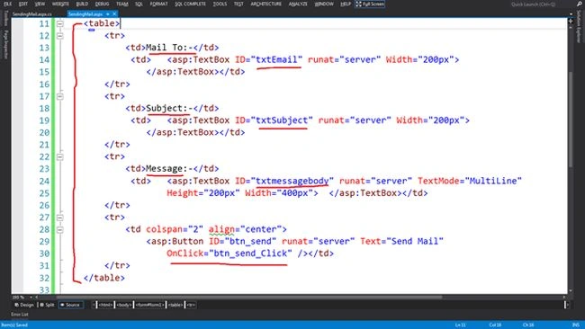Click the editor split handle above the scrollbar
The image size is (585, 329).
(571, 22)
